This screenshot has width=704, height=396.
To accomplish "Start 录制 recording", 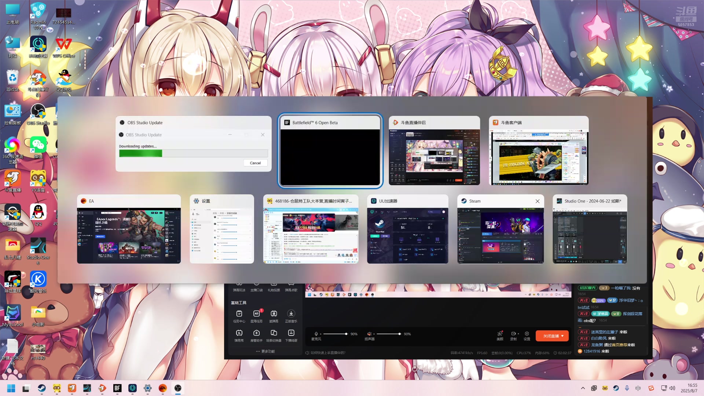I will pos(513,336).
